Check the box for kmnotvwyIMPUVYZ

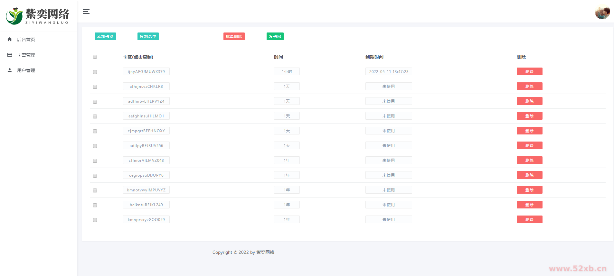95,190
